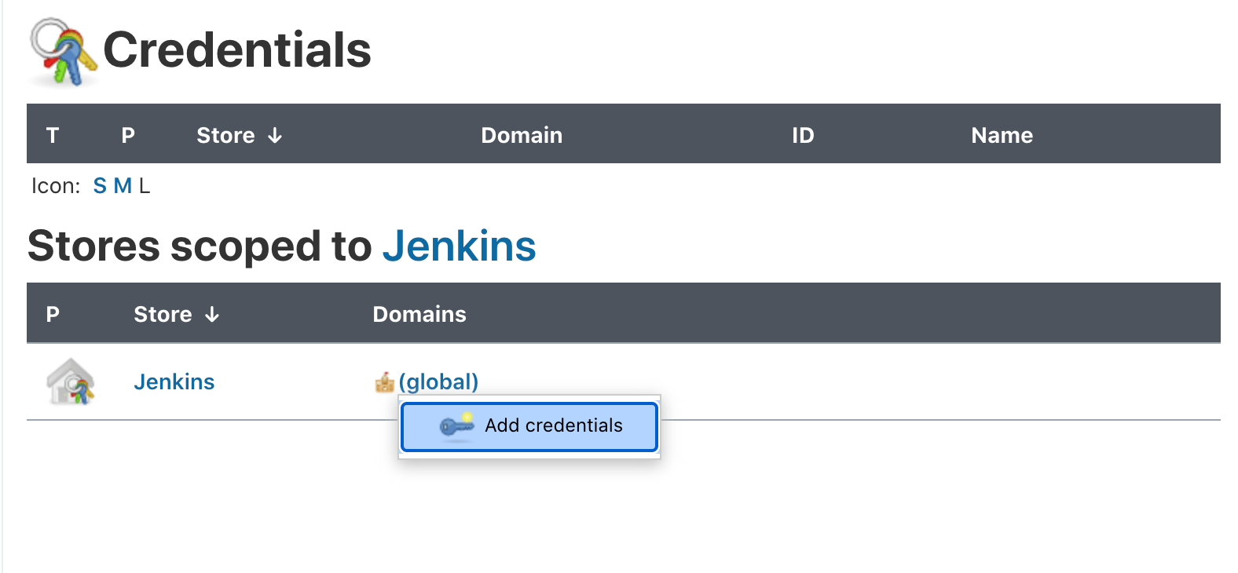Sort the credentials table by the T column
The width and height of the screenshot is (1238, 573).
click(53, 135)
